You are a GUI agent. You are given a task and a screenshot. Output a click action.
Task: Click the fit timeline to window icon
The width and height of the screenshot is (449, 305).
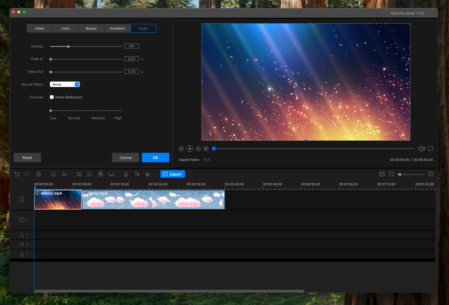pyautogui.click(x=382, y=174)
